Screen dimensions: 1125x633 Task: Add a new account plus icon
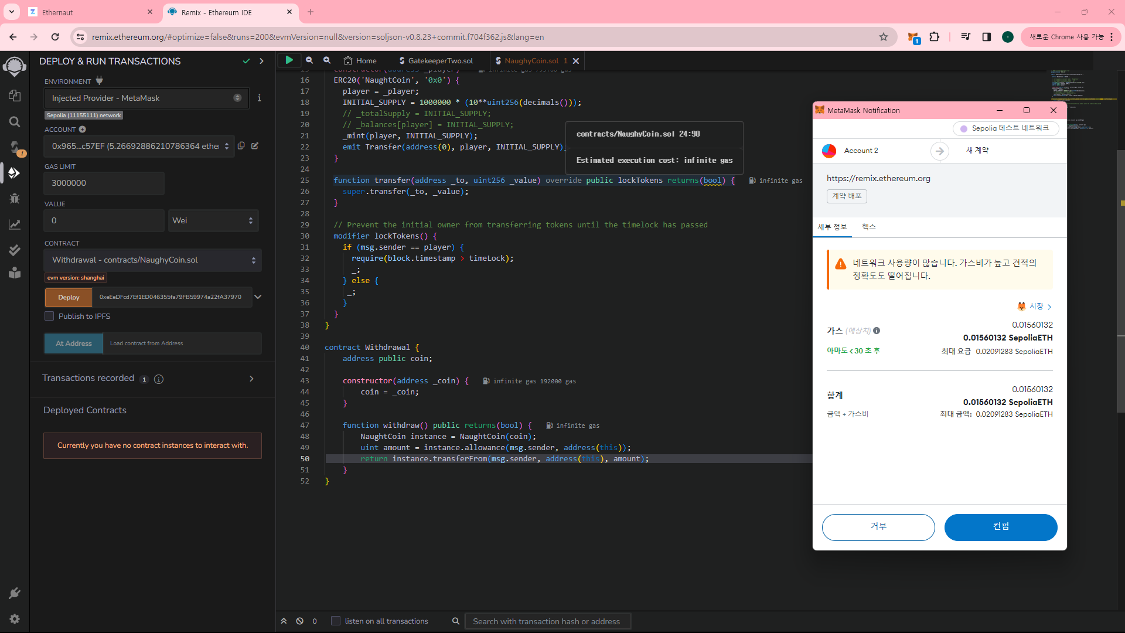coord(83,129)
